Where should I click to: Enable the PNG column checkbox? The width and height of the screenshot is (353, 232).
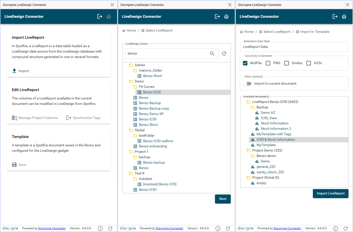[x=268, y=63]
